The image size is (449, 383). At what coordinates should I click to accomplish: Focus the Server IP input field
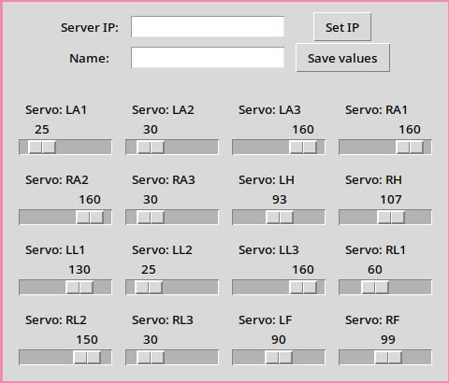pyautogui.click(x=208, y=27)
